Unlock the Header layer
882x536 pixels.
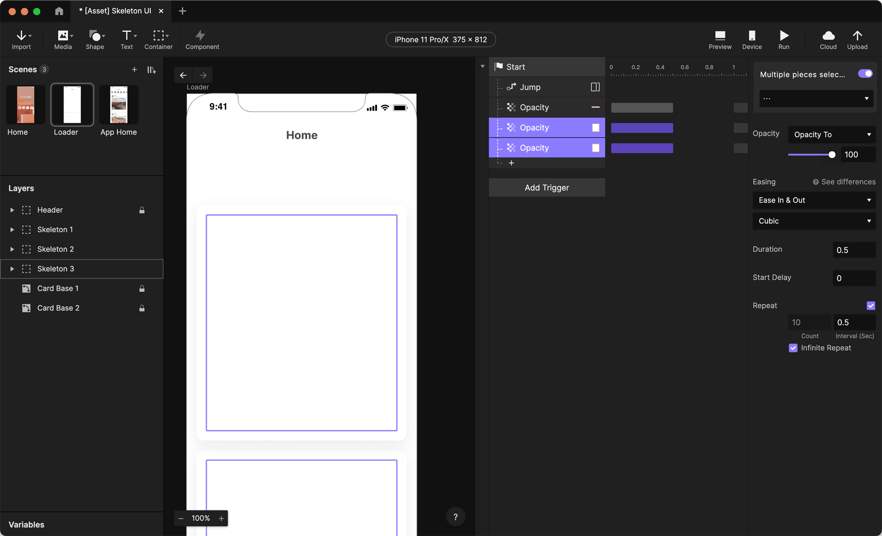pos(142,210)
